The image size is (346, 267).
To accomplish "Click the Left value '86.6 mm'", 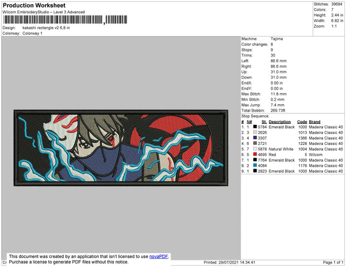I will click(279, 61).
